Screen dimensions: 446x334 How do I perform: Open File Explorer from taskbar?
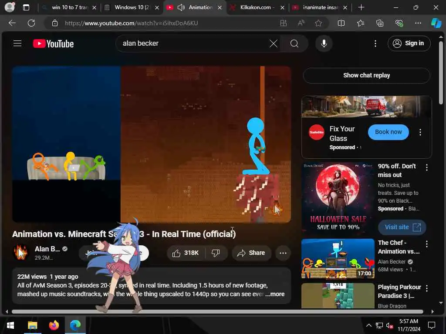pyautogui.click(x=32, y=325)
